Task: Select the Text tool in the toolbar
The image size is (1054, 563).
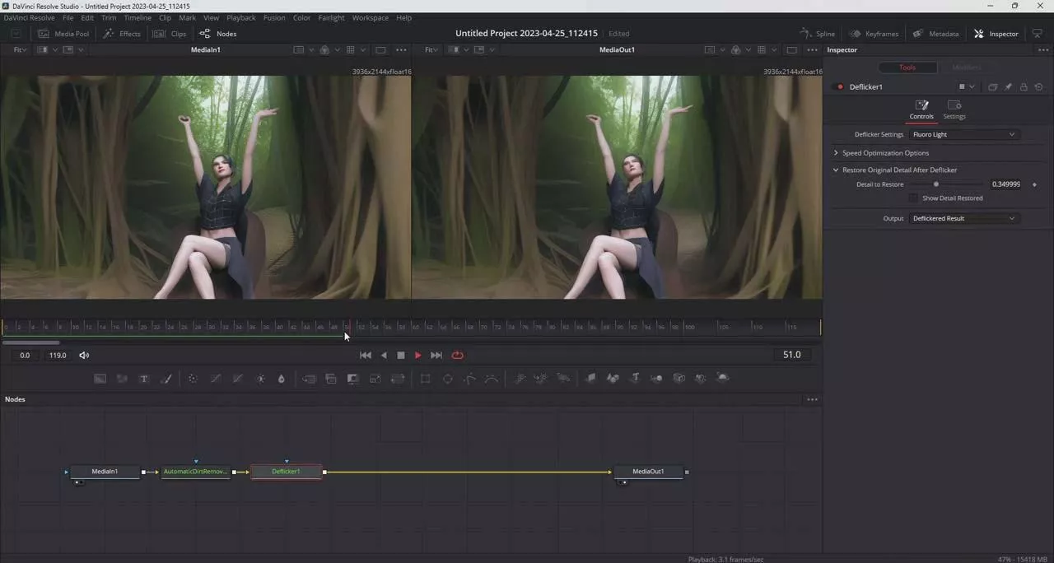Action: tap(144, 379)
